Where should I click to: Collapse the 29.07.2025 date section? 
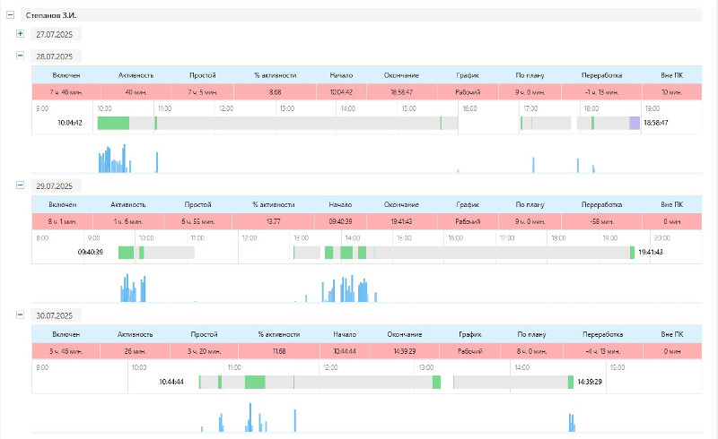click(x=21, y=185)
